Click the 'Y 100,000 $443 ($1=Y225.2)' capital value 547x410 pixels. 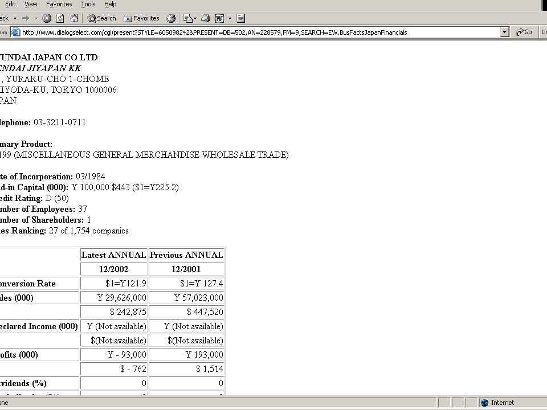pyautogui.click(x=125, y=187)
